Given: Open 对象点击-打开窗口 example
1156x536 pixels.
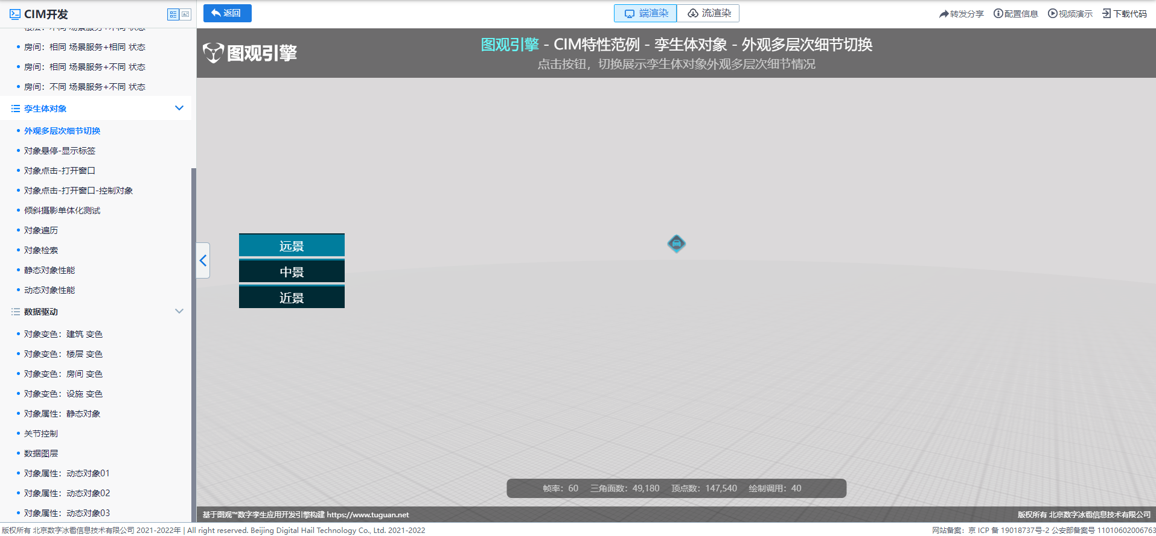Looking at the screenshot, I should 60,171.
